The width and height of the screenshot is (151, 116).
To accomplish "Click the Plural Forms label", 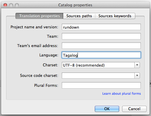I will [46, 85].
